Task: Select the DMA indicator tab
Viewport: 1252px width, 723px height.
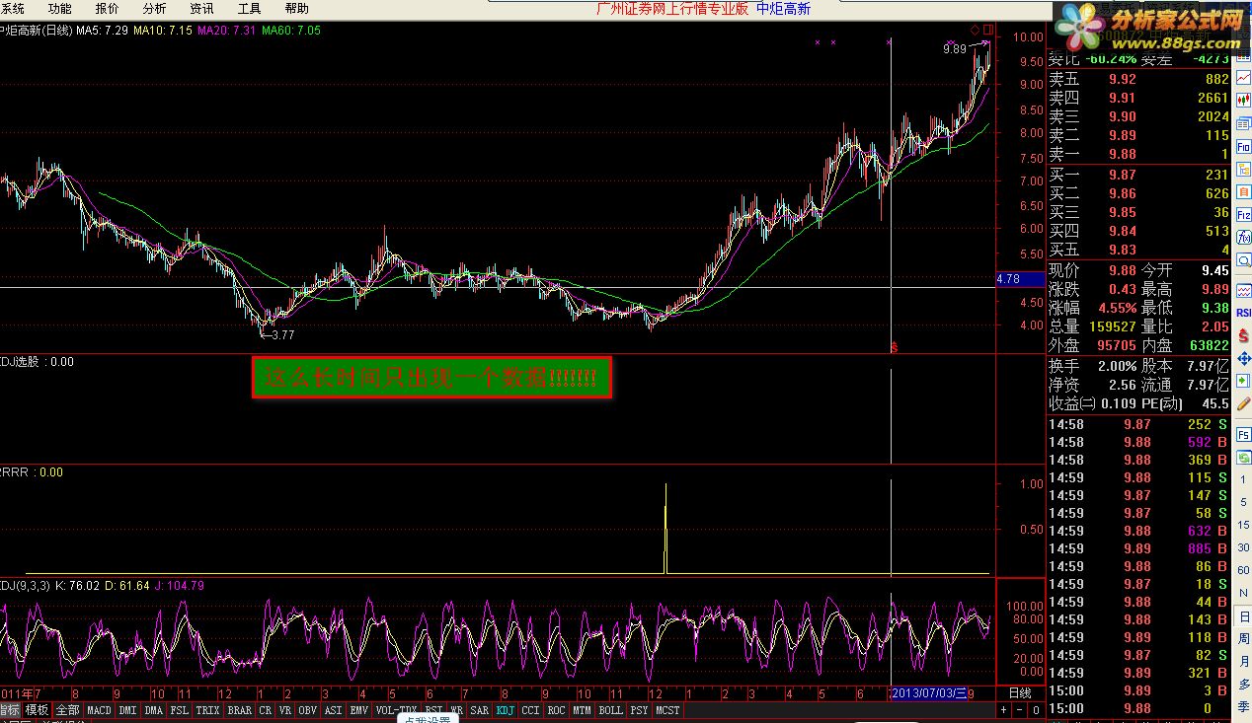Action: click(153, 710)
